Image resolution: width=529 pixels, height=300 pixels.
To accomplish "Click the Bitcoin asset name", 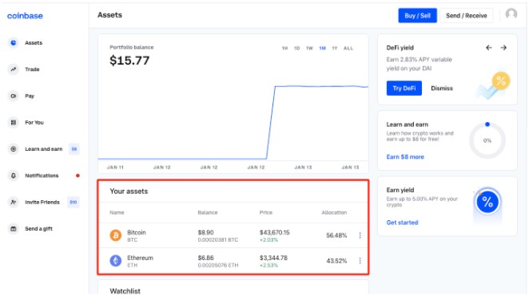I will coord(137,232).
